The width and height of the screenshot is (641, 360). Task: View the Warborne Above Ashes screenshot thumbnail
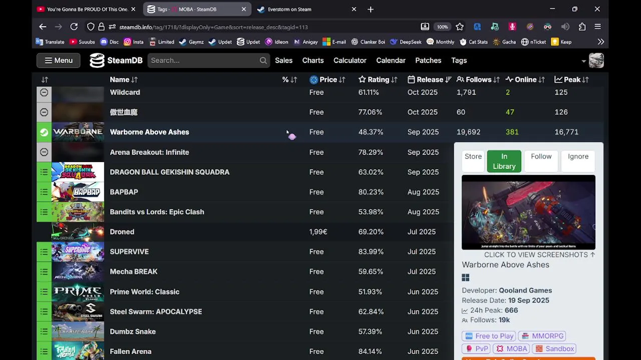coord(528,212)
